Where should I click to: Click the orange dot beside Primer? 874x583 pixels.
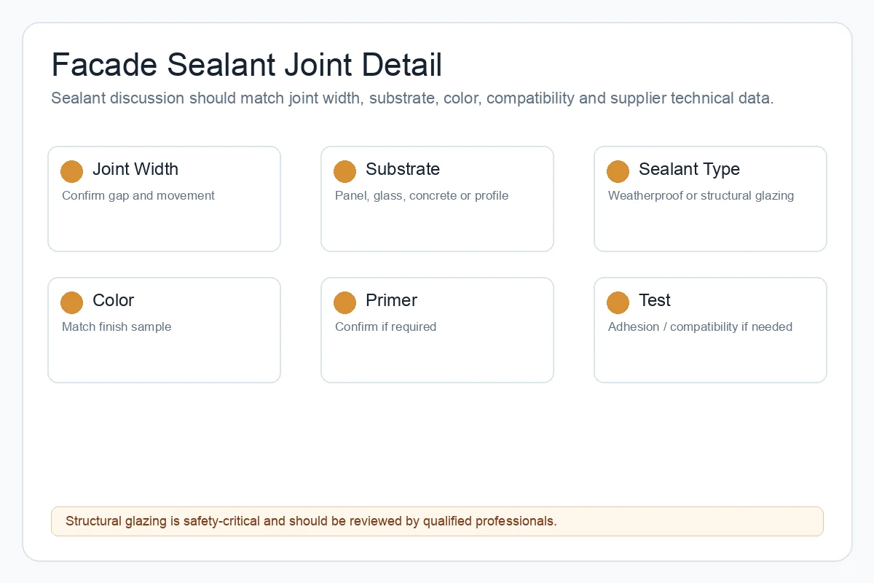pos(345,302)
